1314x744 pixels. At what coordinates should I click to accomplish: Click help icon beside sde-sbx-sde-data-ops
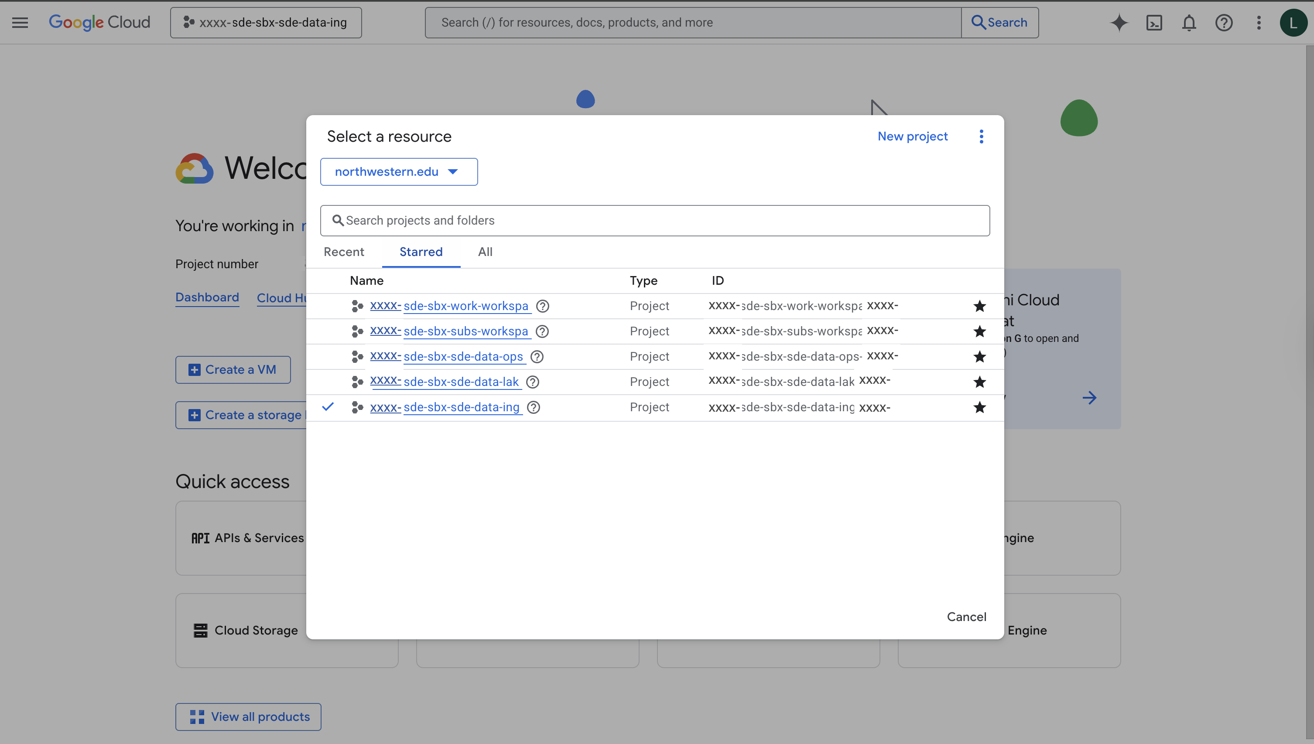click(x=537, y=357)
